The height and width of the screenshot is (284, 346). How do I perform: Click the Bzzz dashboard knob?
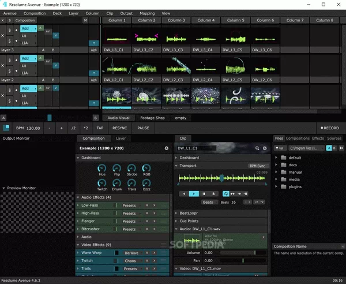pos(146,183)
